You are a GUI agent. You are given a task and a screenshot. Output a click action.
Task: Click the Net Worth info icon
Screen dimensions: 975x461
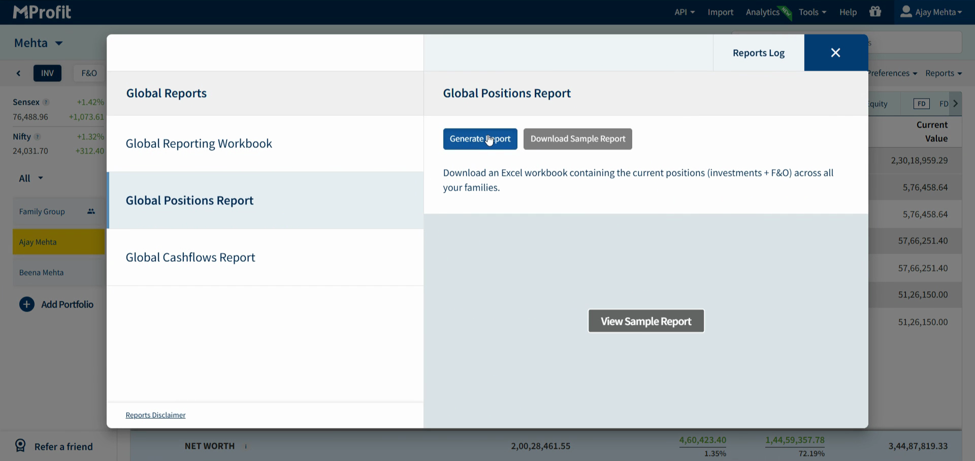click(x=246, y=446)
